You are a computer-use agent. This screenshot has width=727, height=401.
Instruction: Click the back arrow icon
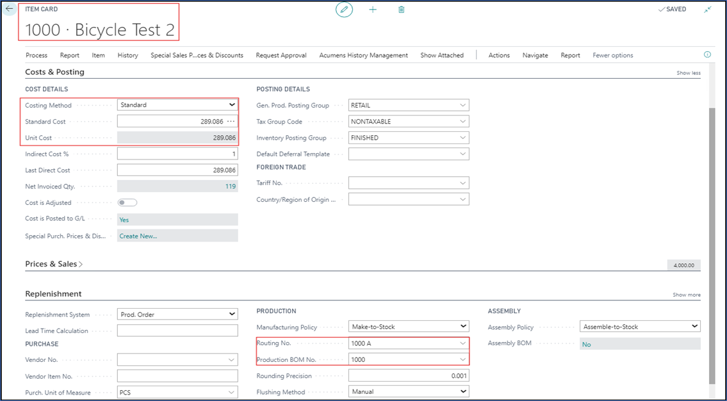pos(10,10)
